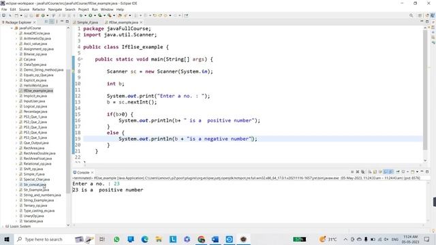
Task: Open HelloWorld.java in Package Explorer
Action: pos(35,86)
